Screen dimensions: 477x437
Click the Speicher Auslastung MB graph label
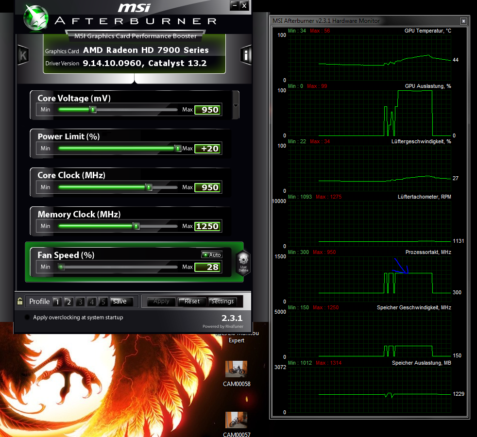point(421,363)
